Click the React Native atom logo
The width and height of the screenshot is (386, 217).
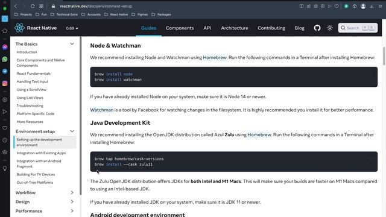coord(19,28)
